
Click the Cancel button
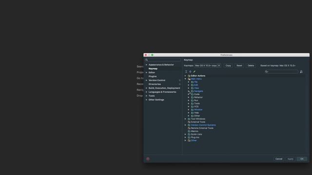(279, 159)
